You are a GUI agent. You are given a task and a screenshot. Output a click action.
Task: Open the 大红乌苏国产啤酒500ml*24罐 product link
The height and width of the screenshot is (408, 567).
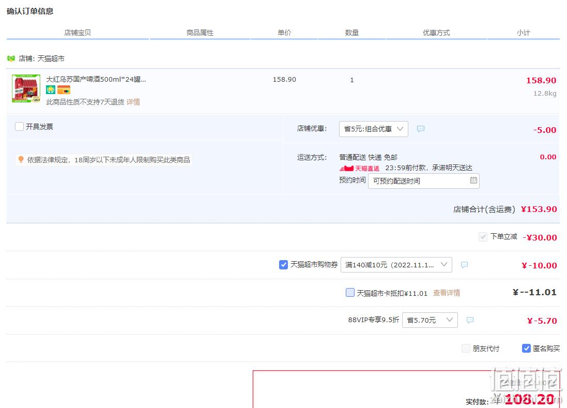pos(96,79)
